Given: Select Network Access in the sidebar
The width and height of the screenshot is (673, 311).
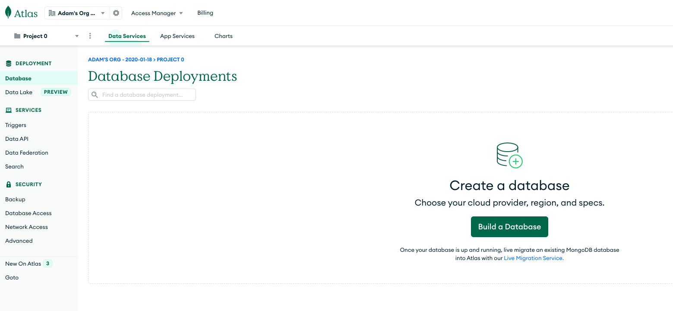Looking at the screenshot, I should point(26,227).
